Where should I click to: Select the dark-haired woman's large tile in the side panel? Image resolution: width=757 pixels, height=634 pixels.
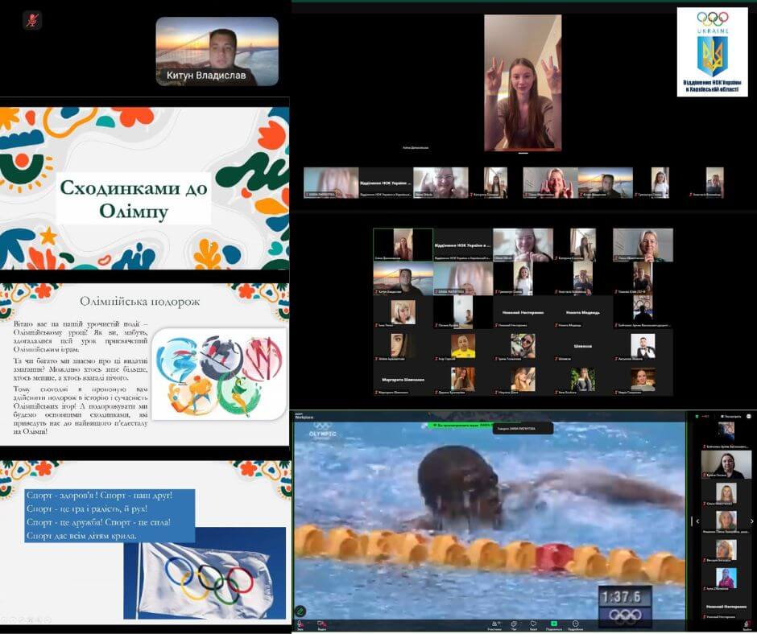pos(726,465)
